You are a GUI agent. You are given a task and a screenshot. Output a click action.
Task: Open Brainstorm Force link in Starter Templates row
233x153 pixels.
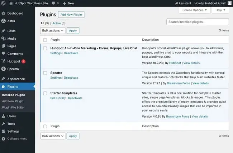[178, 117]
